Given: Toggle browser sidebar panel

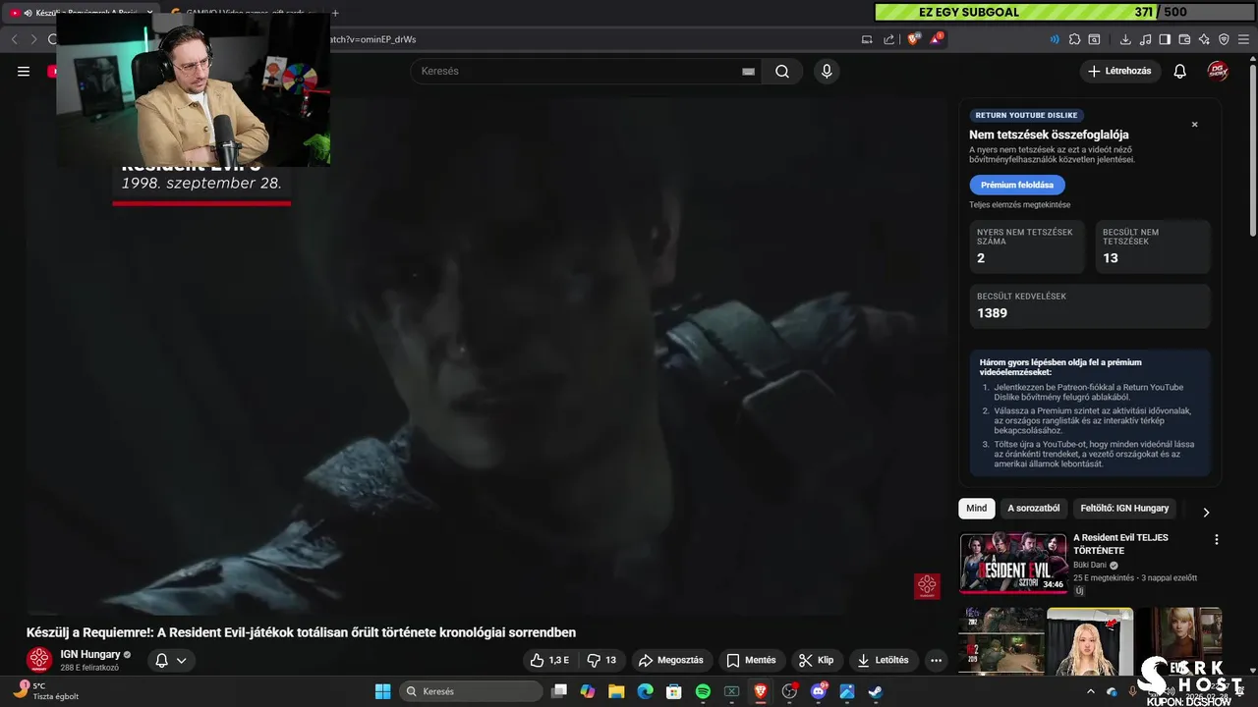Looking at the screenshot, I should tap(1165, 39).
